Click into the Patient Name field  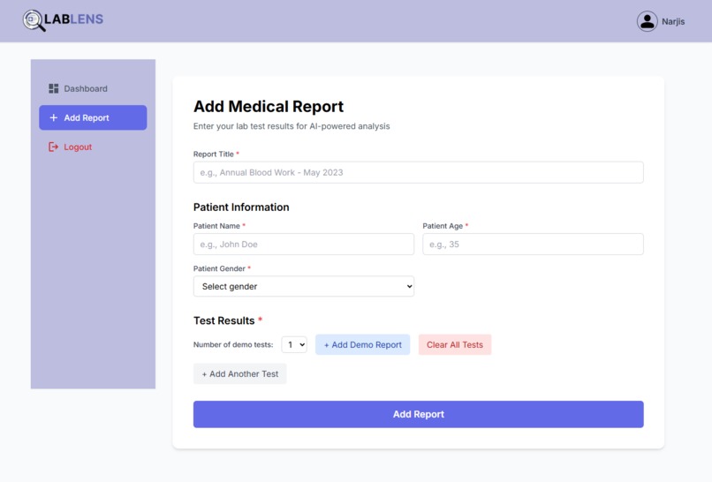pos(303,245)
